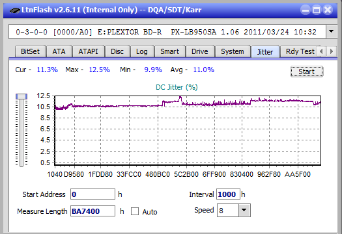
Task: Click the Avg value 11.0%
Action: tap(204, 70)
